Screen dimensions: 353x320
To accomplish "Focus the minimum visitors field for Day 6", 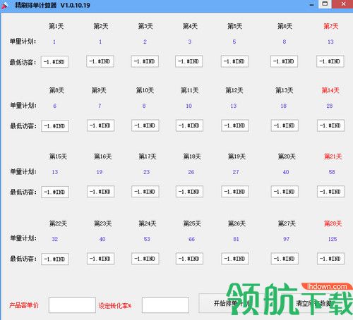I will click(x=284, y=61).
